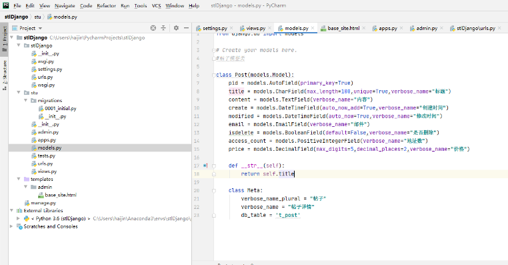Close the base_site.html tab
This screenshot has width=508, height=265.
coord(364,28)
